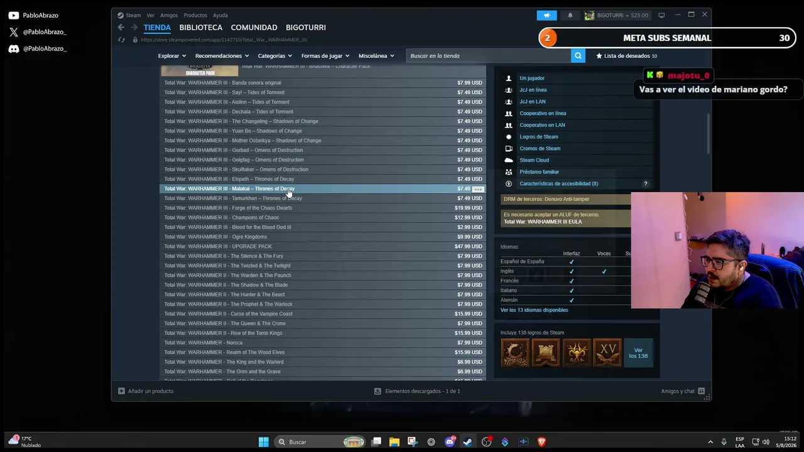Click the store URL address bar
Viewport: 804px width, 452px height.
(224, 40)
